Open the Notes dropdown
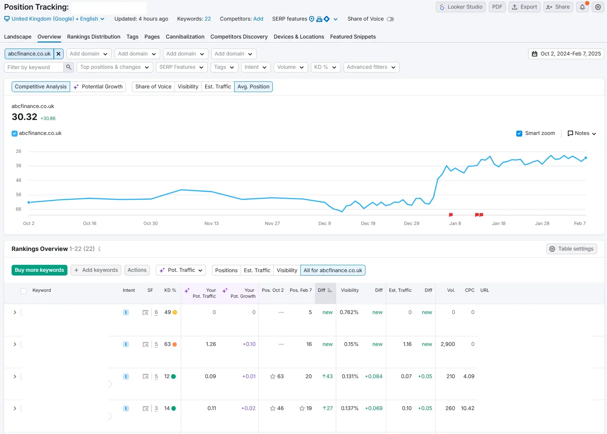Viewport: 607px width, 434px height. (x=582, y=133)
